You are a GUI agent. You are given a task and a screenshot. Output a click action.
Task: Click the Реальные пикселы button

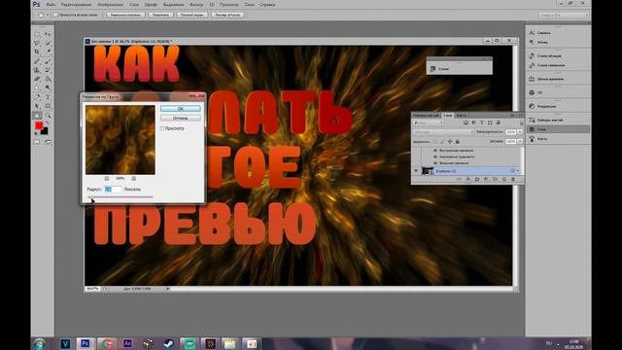(125, 16)
